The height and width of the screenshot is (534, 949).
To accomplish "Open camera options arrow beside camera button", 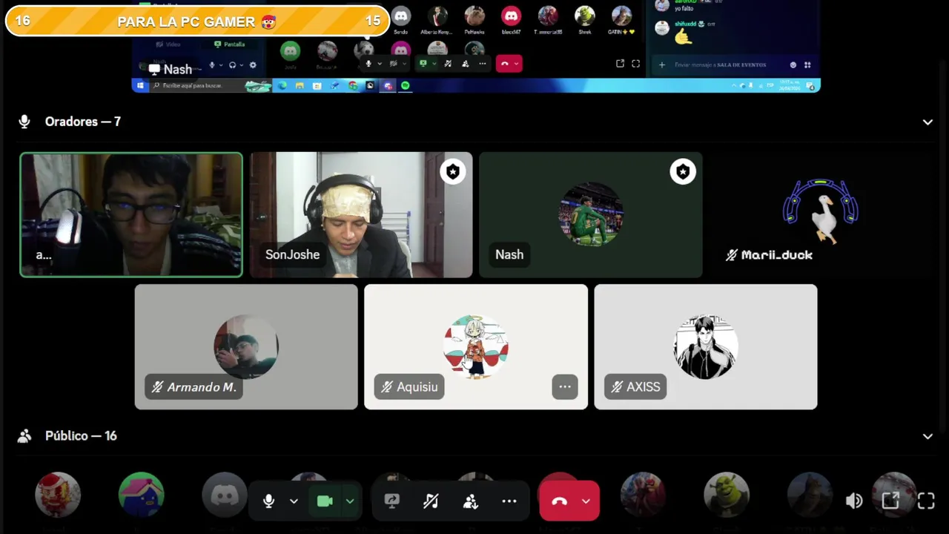I will (x=350, y=501).
